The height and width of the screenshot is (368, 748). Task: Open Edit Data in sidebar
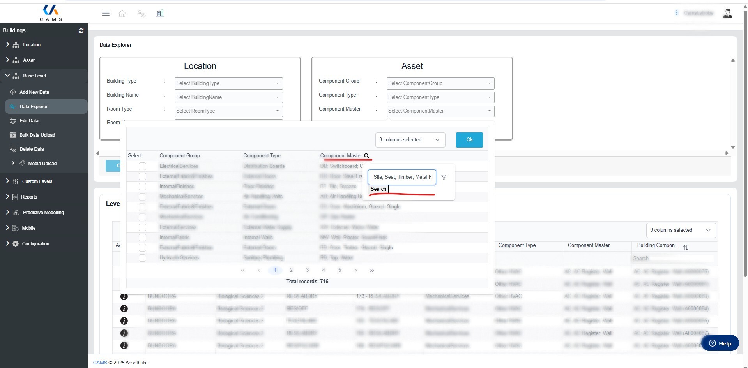(x=29, y=121)
